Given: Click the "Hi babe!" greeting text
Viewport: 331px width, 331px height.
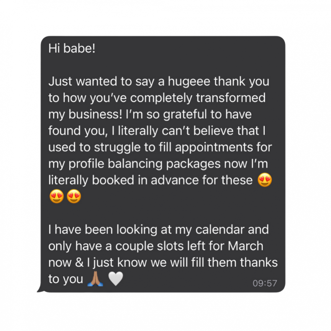Looking at the screenshot, I should pos(72,49).
